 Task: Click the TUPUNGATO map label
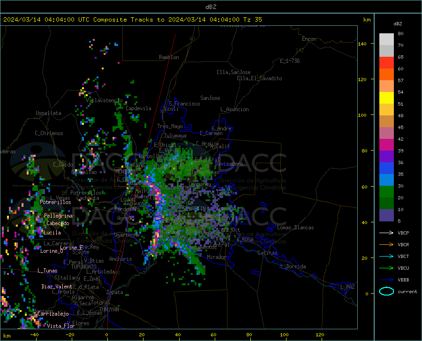pos(84,267)
